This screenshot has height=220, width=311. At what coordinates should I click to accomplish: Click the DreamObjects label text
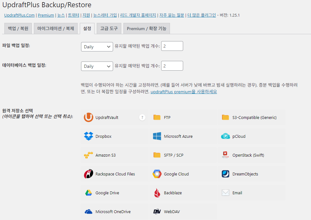(245, 174)
